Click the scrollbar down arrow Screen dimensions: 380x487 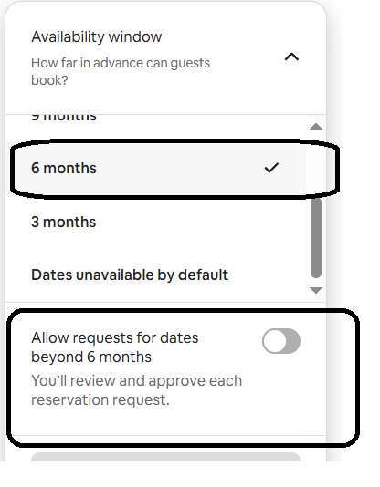316,290
